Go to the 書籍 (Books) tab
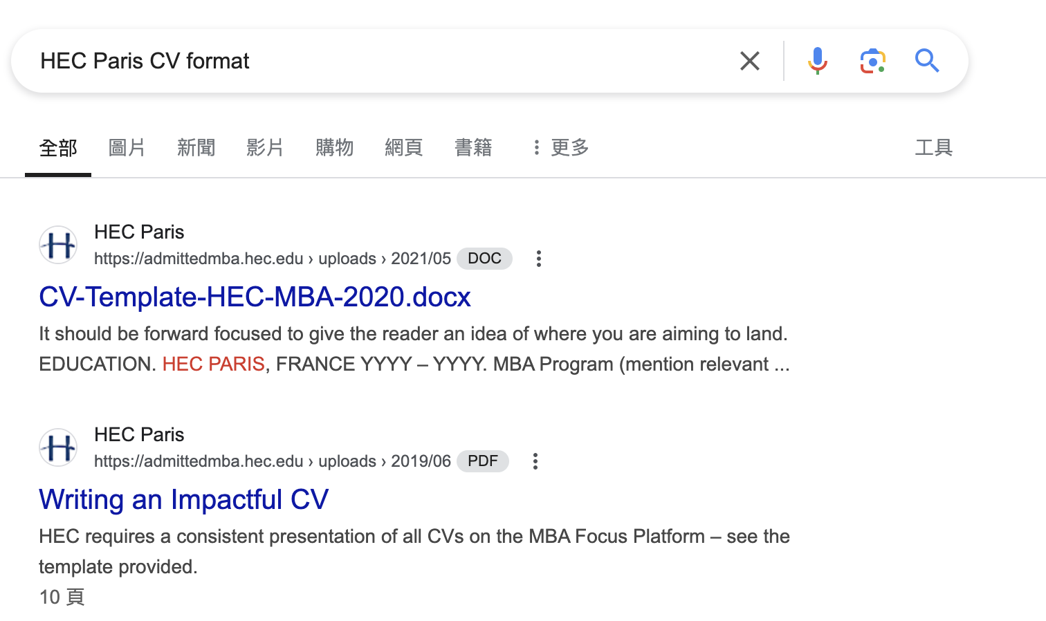 (x=473, y=147)
